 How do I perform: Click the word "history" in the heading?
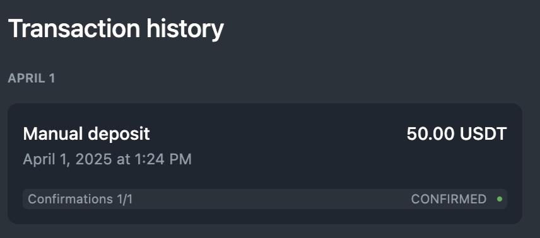[x=185, y=30]
